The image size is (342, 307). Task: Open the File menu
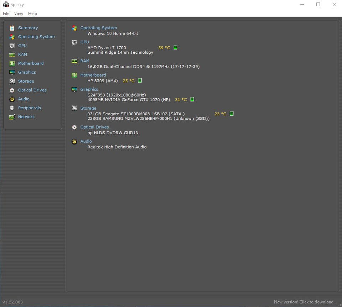click(x=6, y=14)
